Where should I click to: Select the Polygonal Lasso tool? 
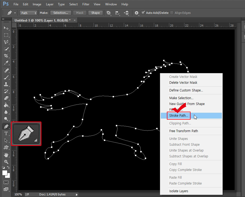point(6,42)
